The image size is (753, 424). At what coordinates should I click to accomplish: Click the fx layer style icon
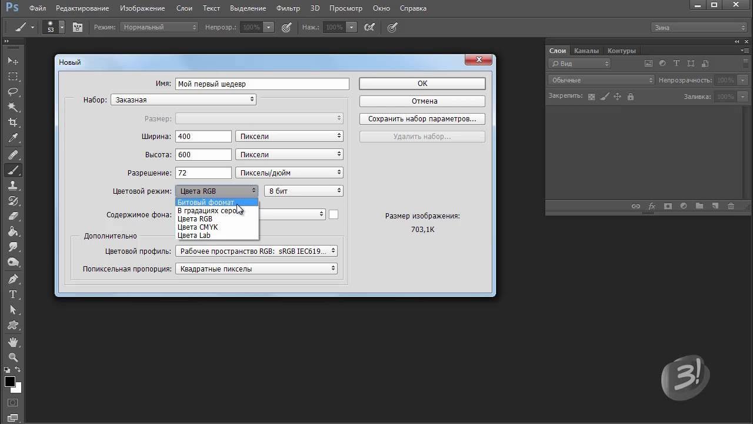[652, 206]
